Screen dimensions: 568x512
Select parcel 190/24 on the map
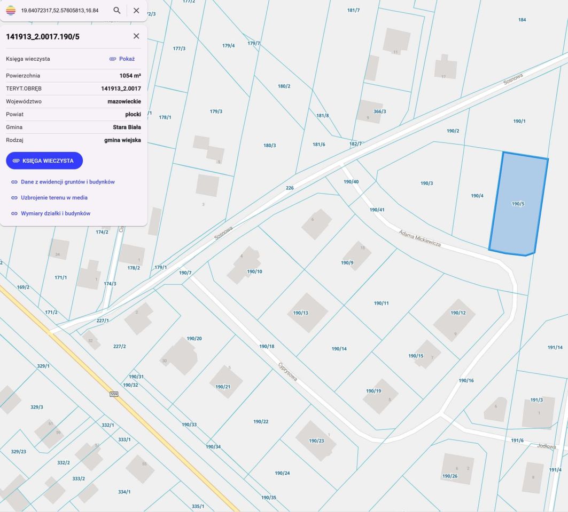(282, 473)
